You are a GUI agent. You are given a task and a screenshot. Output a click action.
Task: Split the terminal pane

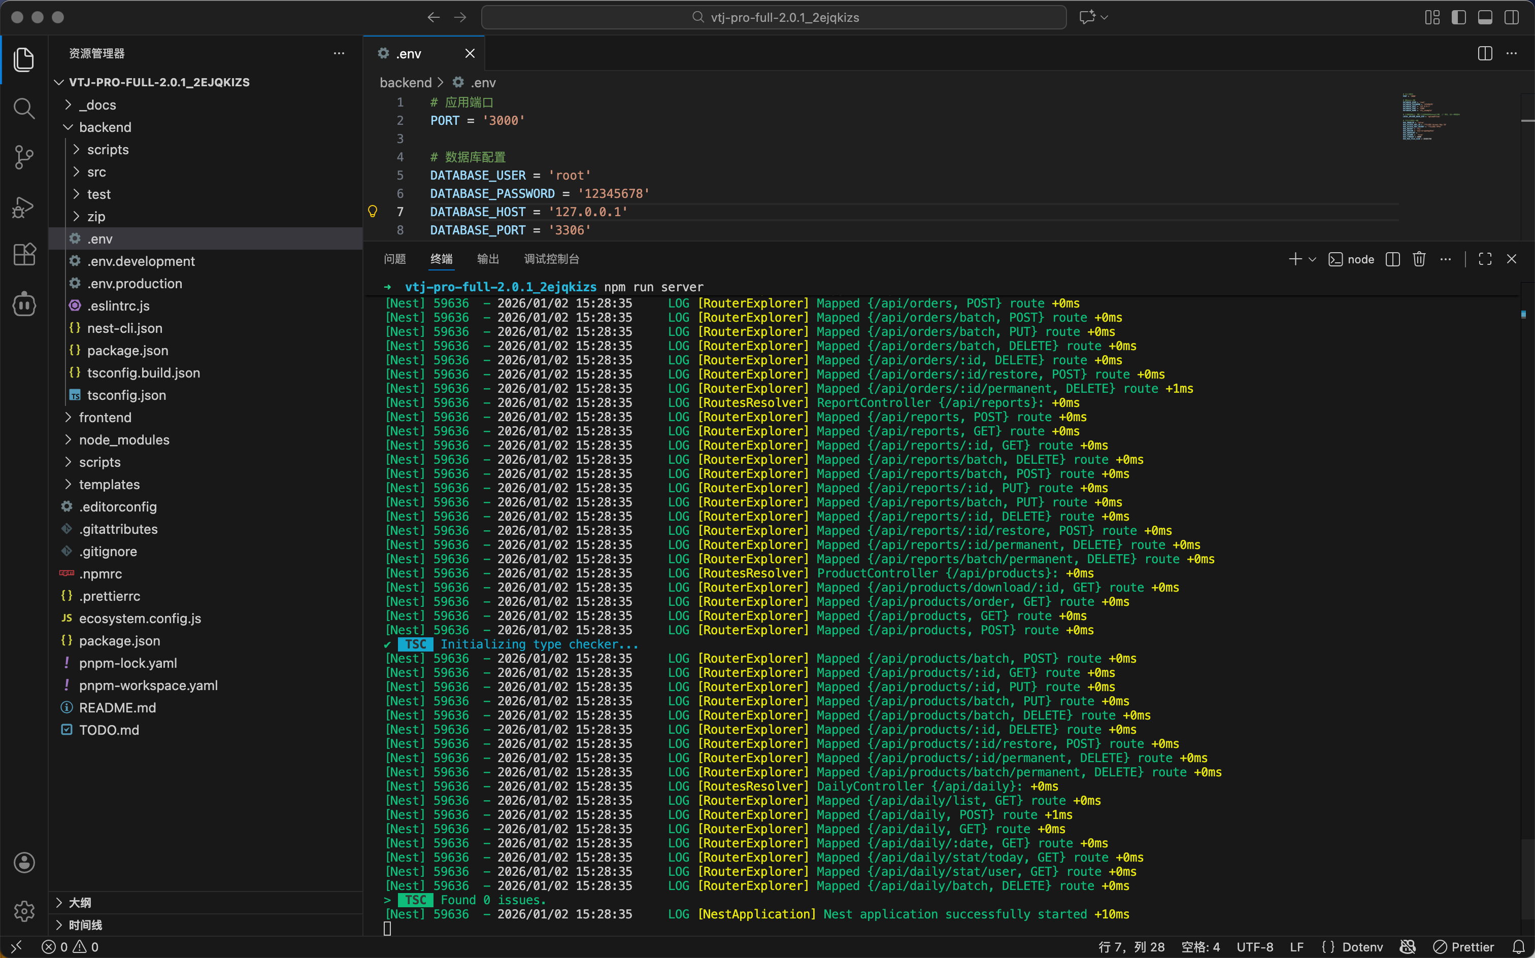tap(1392, 259)
